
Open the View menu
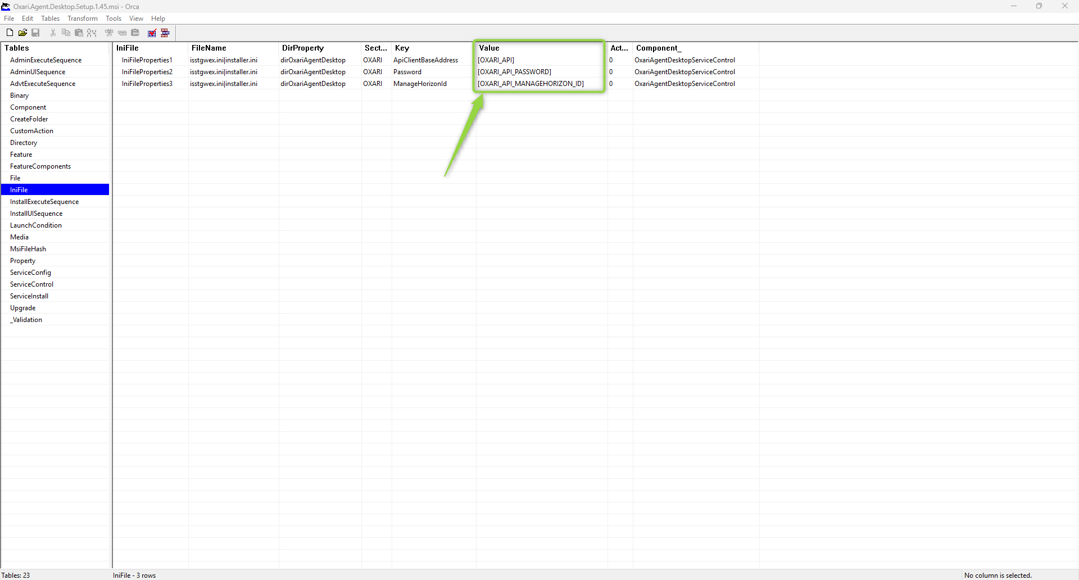click(x=136, y=19)
